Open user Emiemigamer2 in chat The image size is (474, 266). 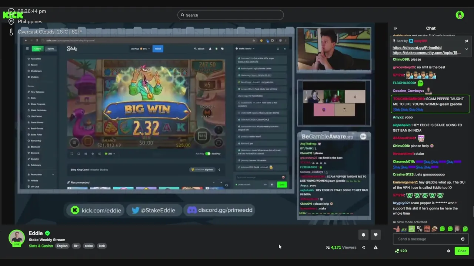click(405, 182)
